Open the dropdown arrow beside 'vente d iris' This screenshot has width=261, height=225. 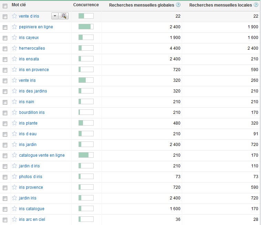tap(55, 16)
